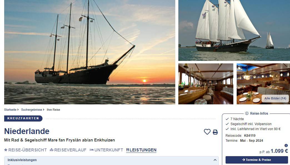
Task: Go to Startseite breadcrumb link
Action: (10, 110)
